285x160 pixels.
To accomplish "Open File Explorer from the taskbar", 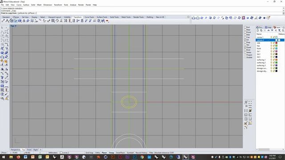I will (11, 157).
